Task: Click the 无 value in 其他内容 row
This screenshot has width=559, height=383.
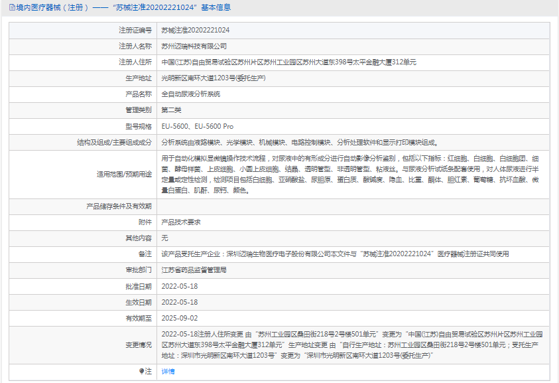Action: (164, 238)
